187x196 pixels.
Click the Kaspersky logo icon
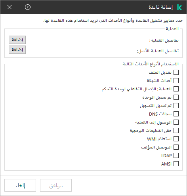[179, 7]
